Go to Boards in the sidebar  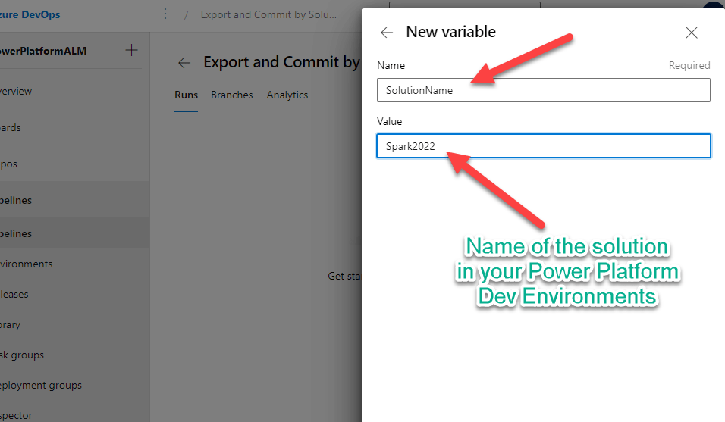point(11,127)
